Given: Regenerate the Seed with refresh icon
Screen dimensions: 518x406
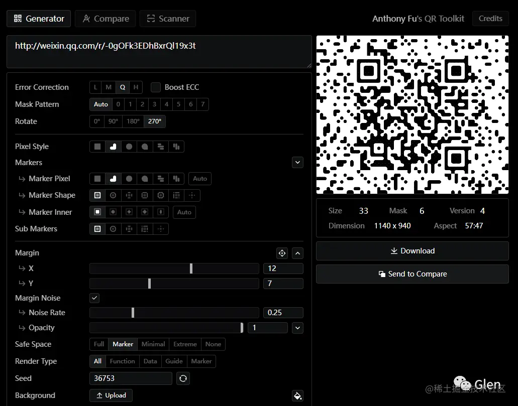Looking at the screenshot, I should (183, 378).
